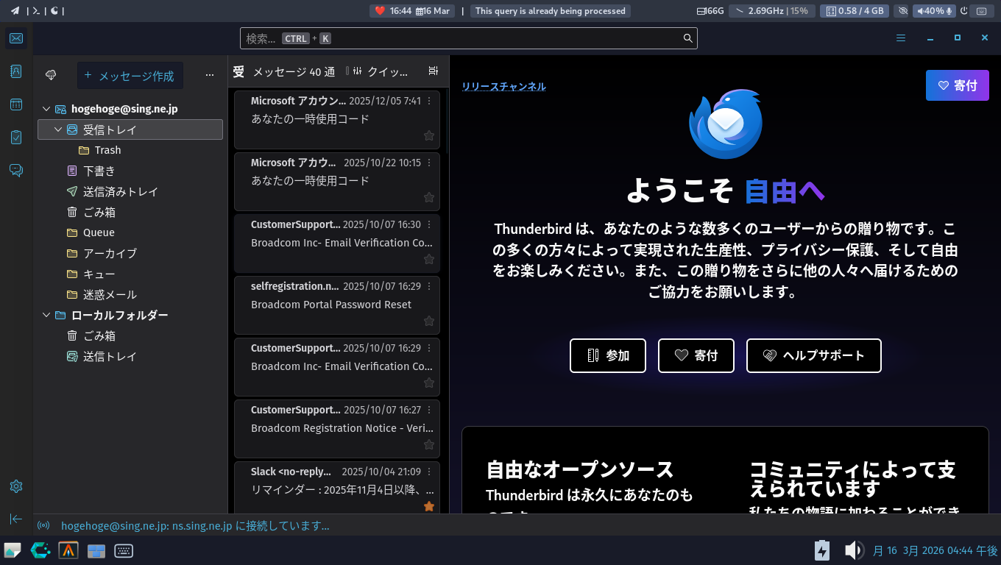Collapse the ローカルフォルダー tree

click(x=46, y=315)
